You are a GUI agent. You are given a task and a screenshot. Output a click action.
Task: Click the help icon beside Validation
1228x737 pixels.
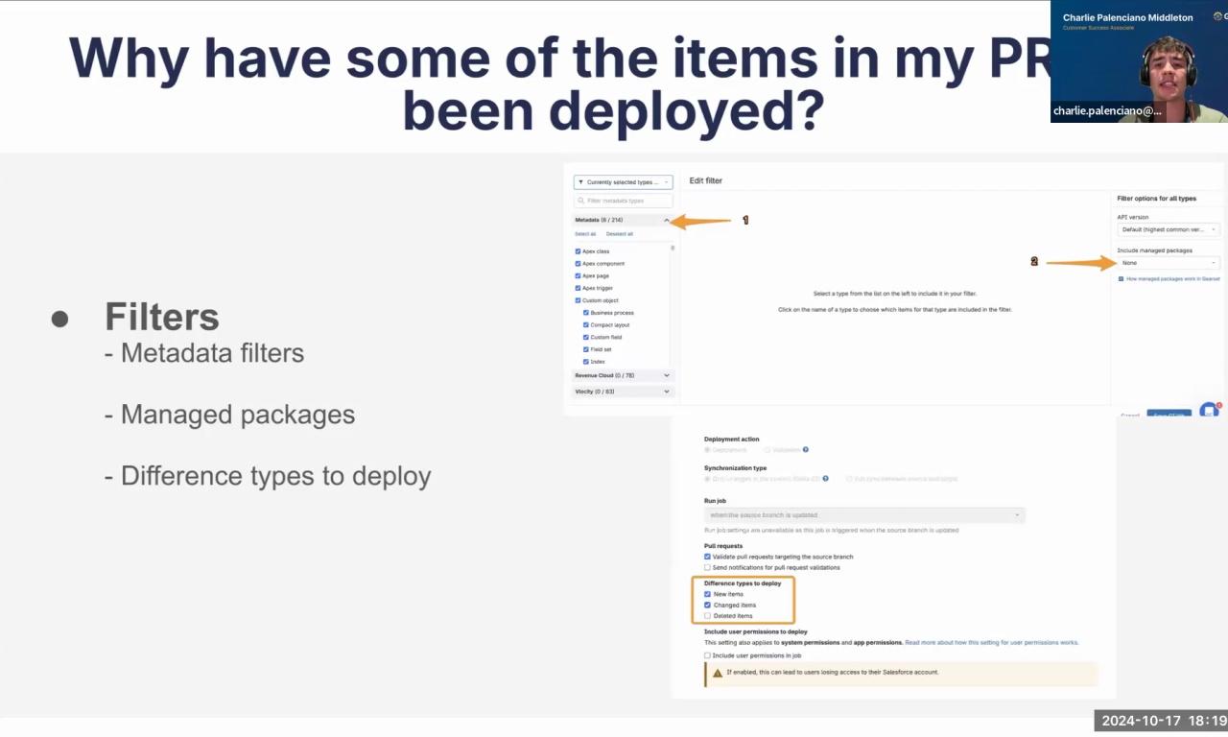coord(805,449)
